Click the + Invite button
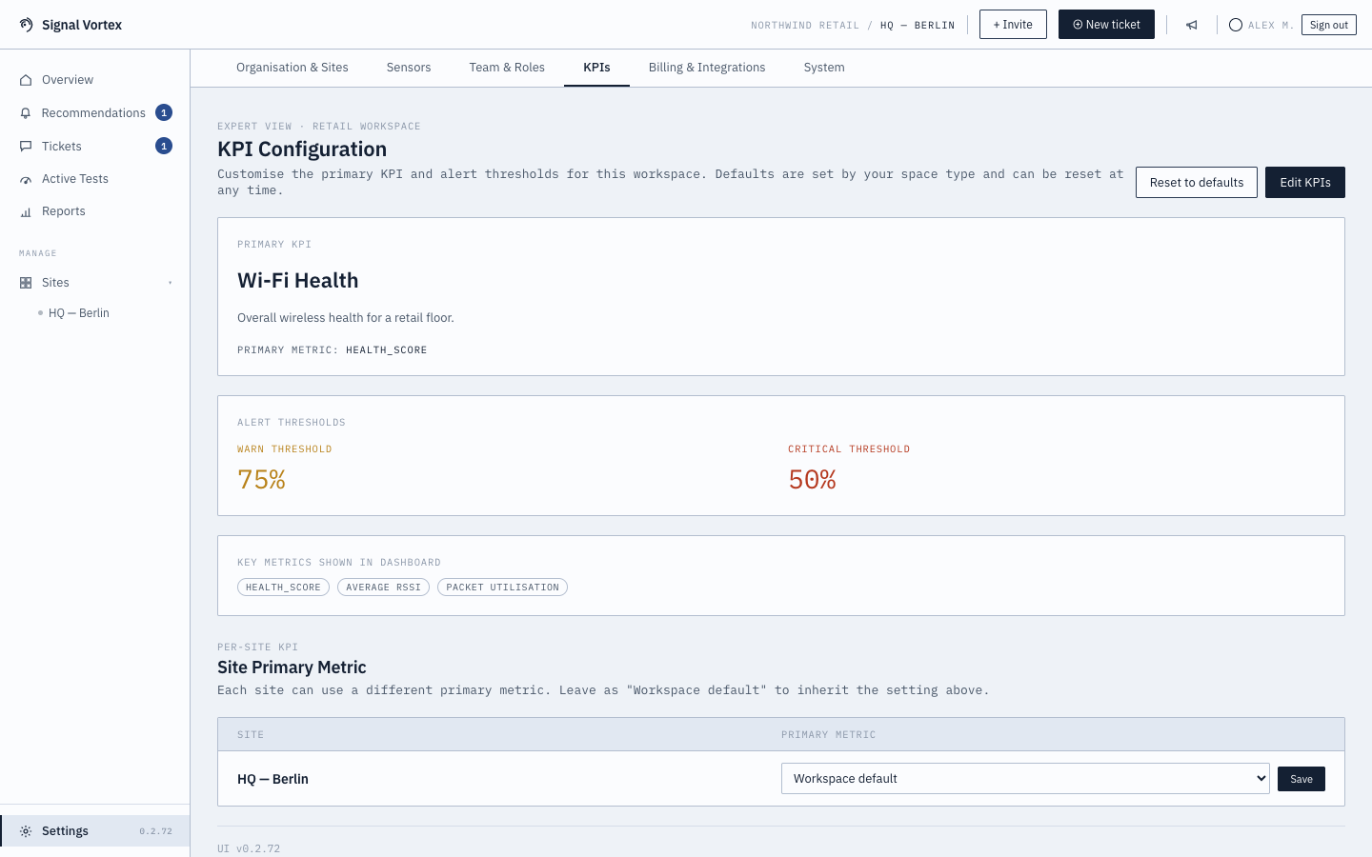Screen dimensions: 1372x857 pyautogui.click(x=1013, y=25)
